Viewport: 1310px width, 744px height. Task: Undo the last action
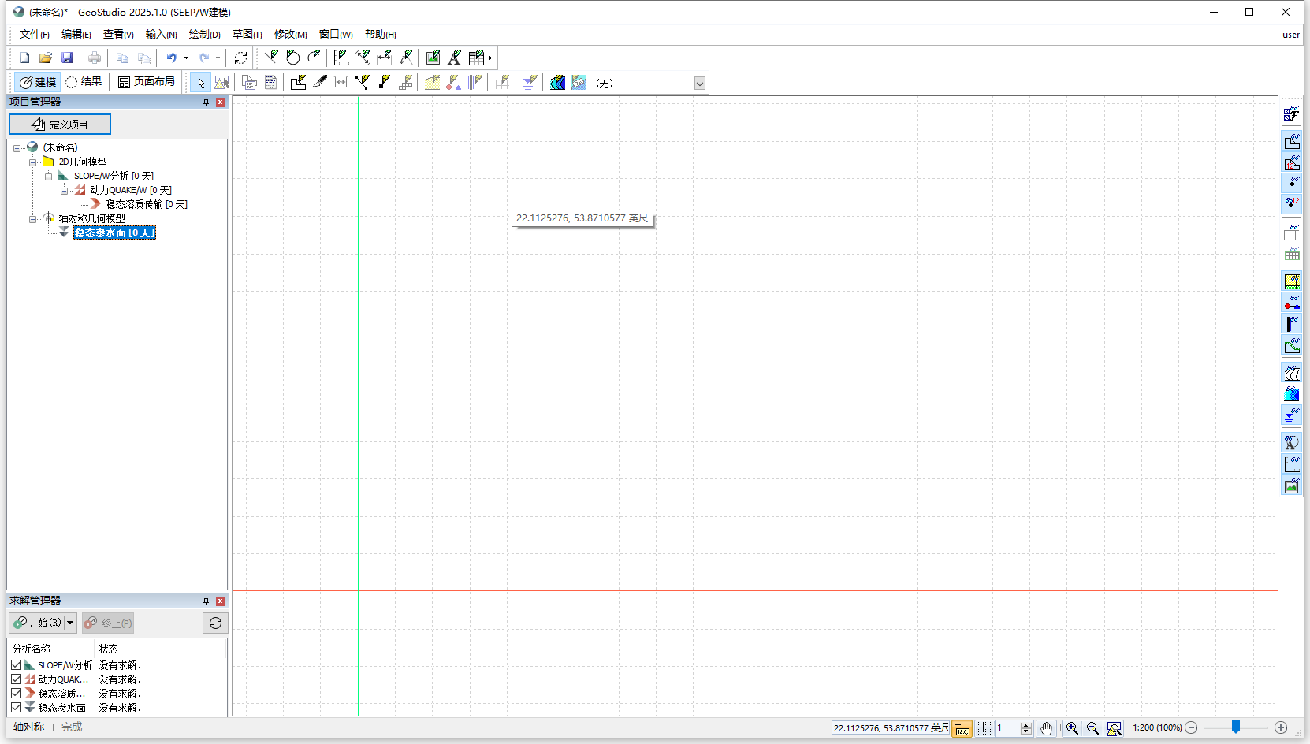171,58
